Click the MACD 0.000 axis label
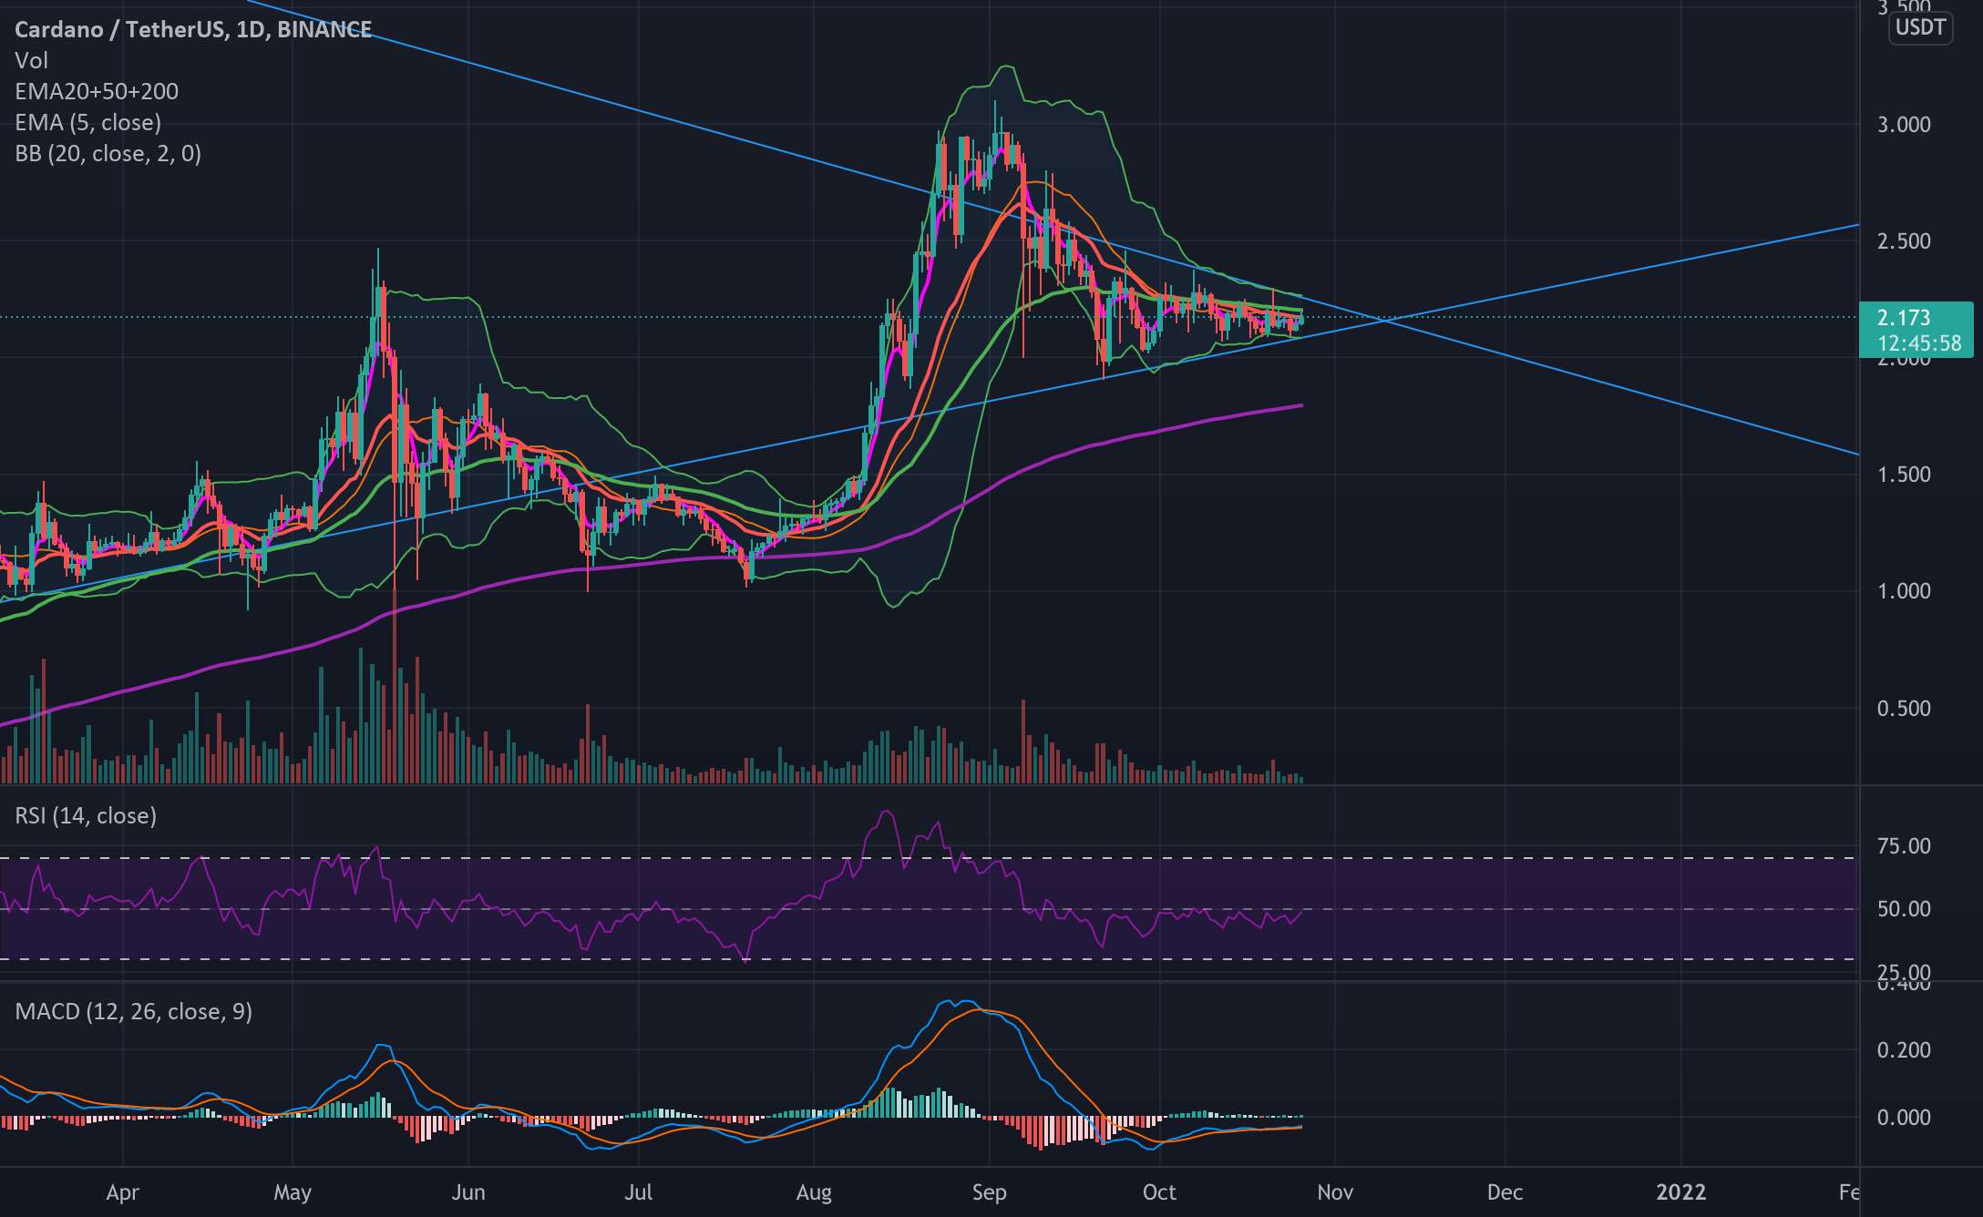 (1904, 1118)
